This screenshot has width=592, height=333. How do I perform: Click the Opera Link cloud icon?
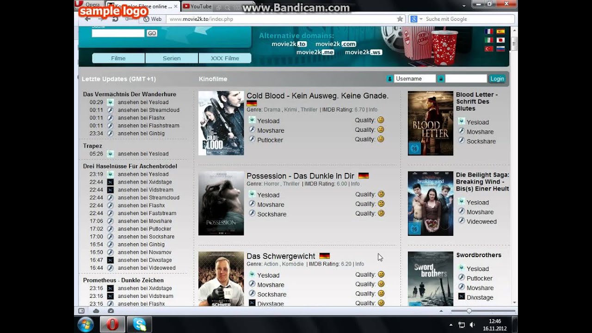96,311
